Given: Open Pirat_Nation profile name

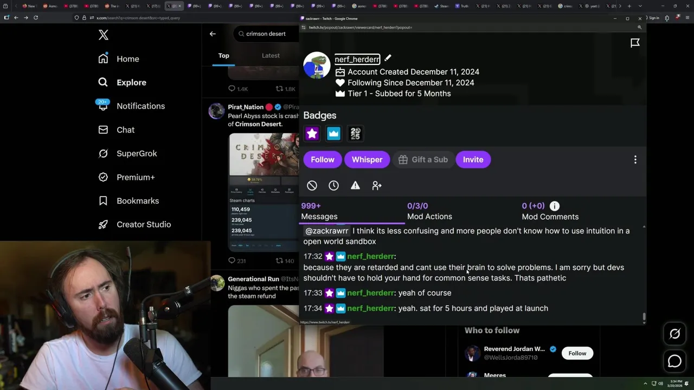Looking at the screenshot, I should [x=245, y=107].
